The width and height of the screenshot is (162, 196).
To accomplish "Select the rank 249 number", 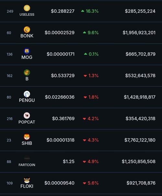I will click(10, 11).
